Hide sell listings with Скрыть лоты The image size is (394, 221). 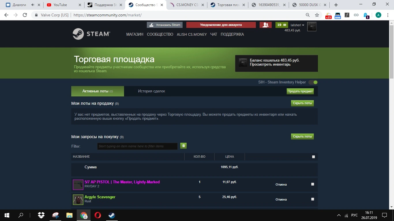click(302, 103)
